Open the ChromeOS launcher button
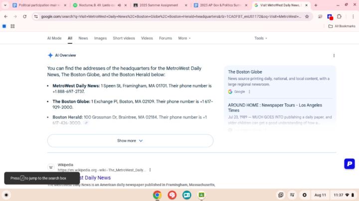This screenshot has width=359, height=201. coord(6,195)
